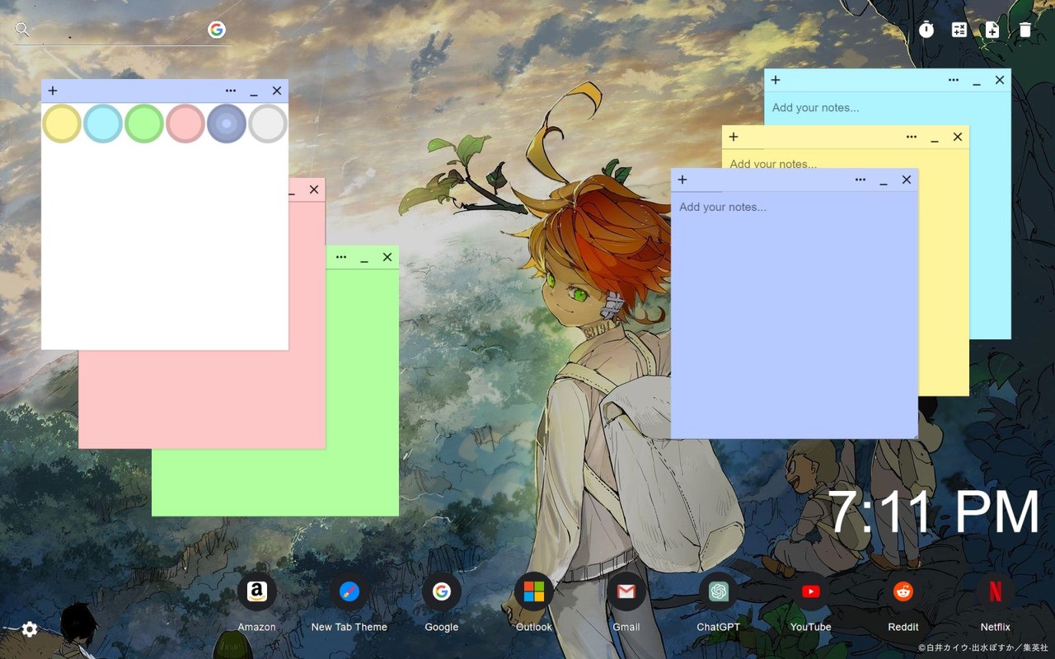Click the plus on the yellow note
Viewport: 1055px width, 659px height.
(734, 137)
